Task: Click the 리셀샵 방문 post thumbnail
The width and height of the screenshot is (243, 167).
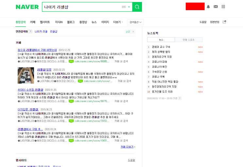Action: point(26,75)
